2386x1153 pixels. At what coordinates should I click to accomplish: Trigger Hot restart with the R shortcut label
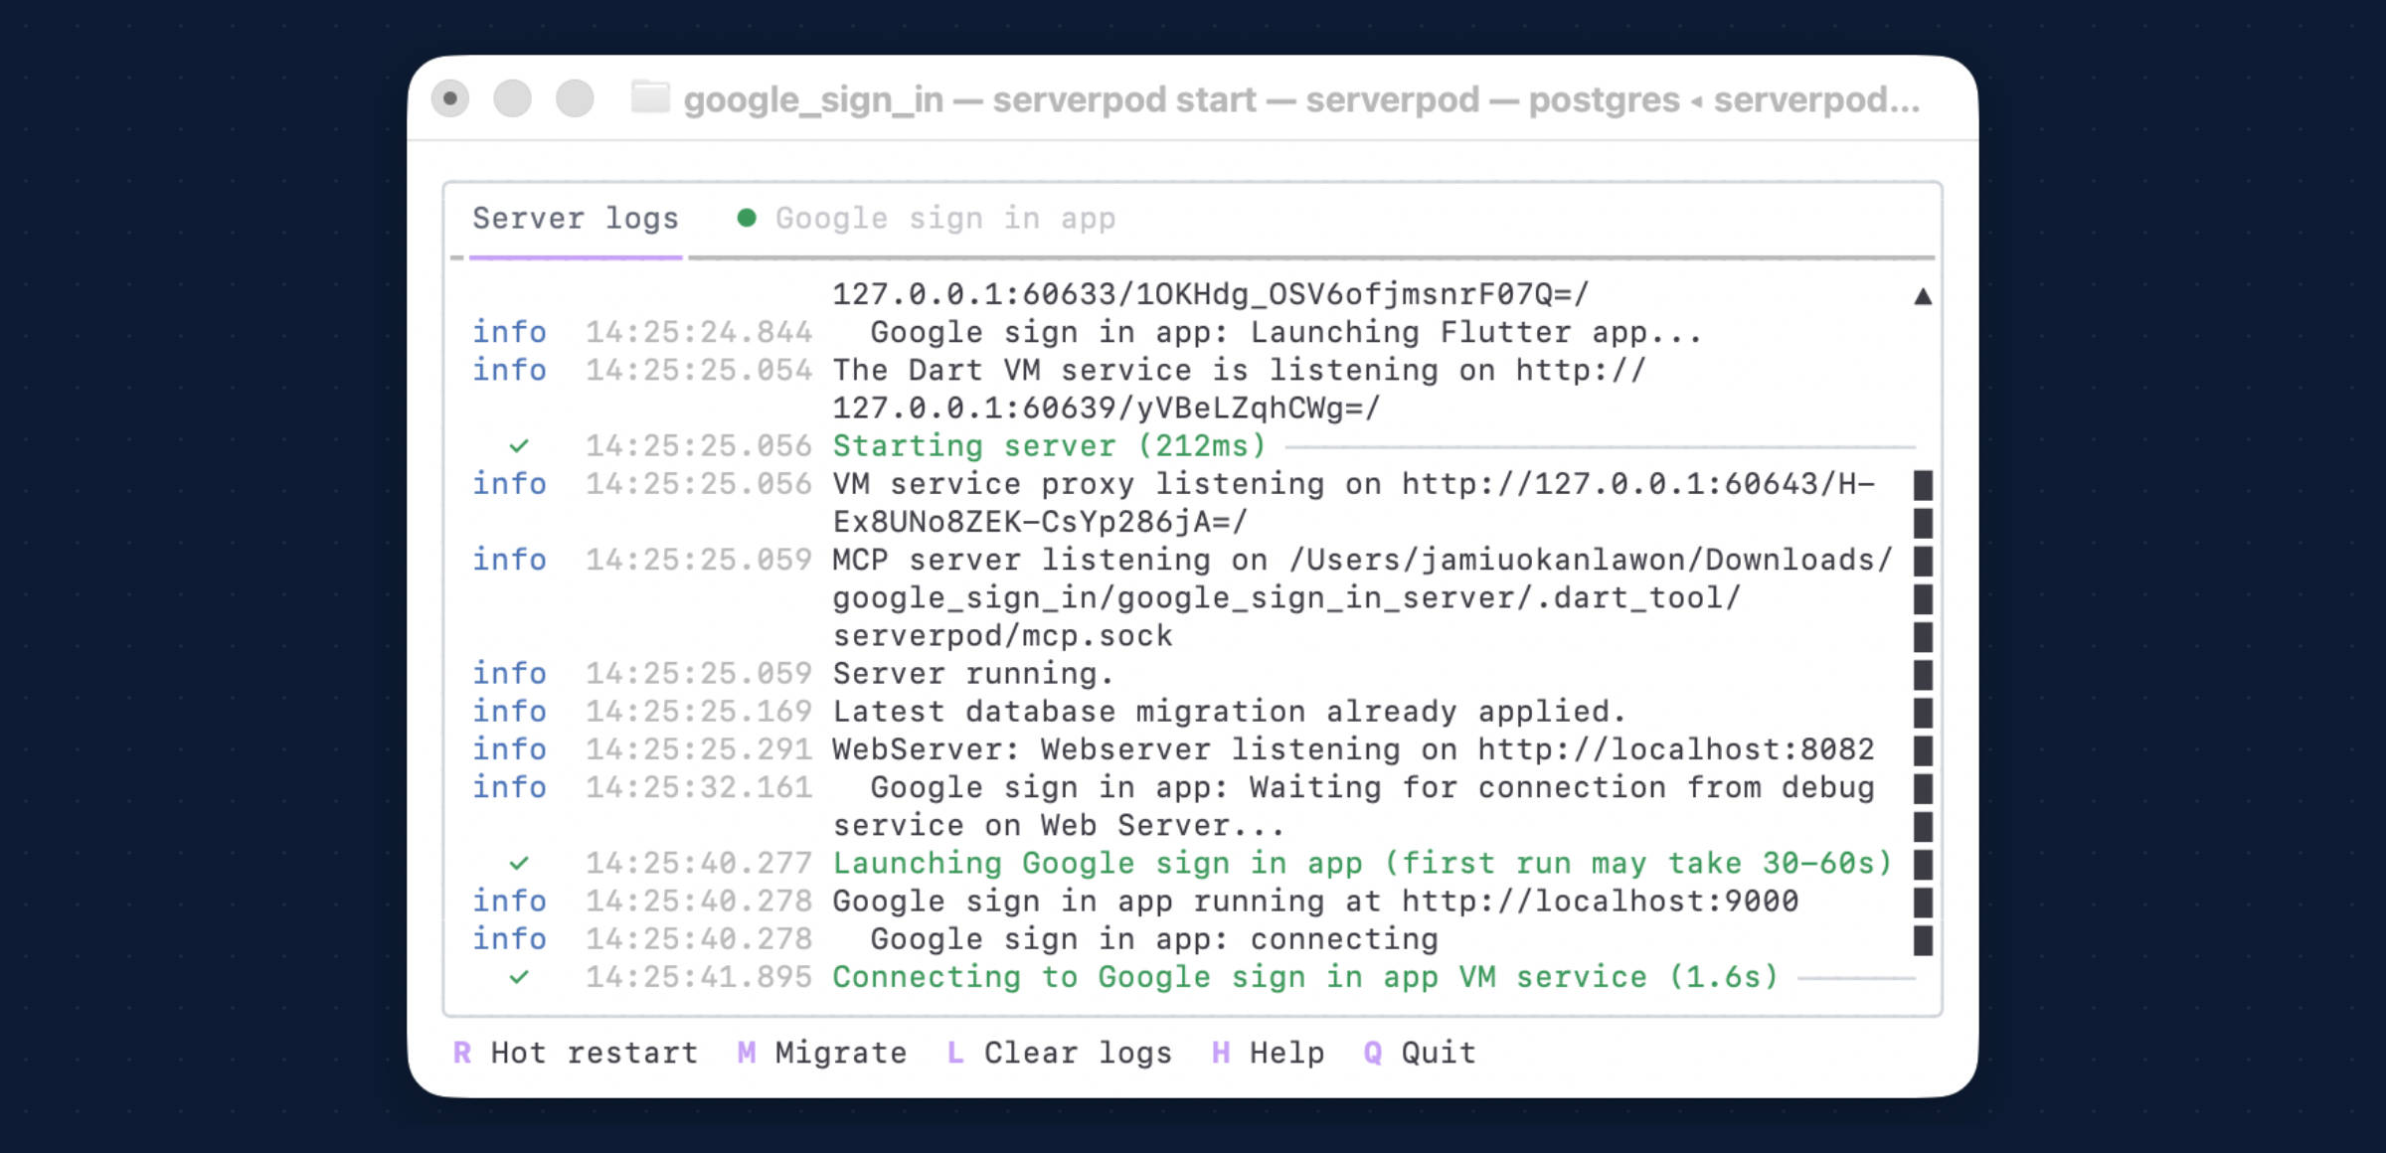tap(575, 1053)
